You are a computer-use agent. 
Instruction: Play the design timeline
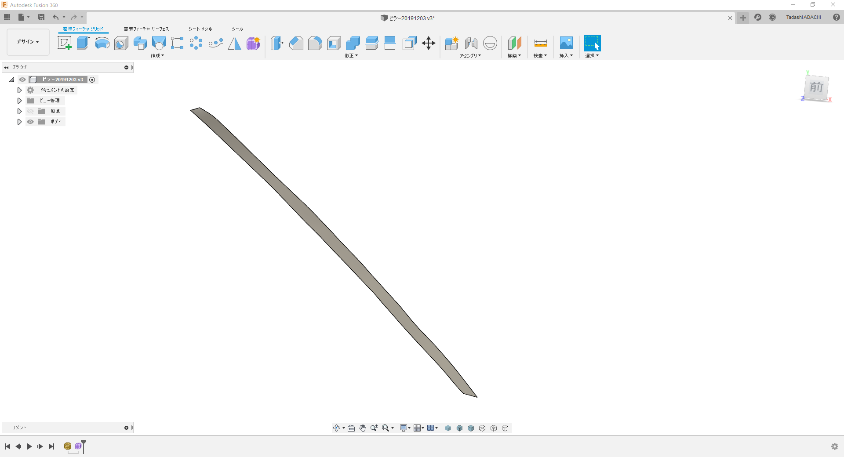[29, 446]
